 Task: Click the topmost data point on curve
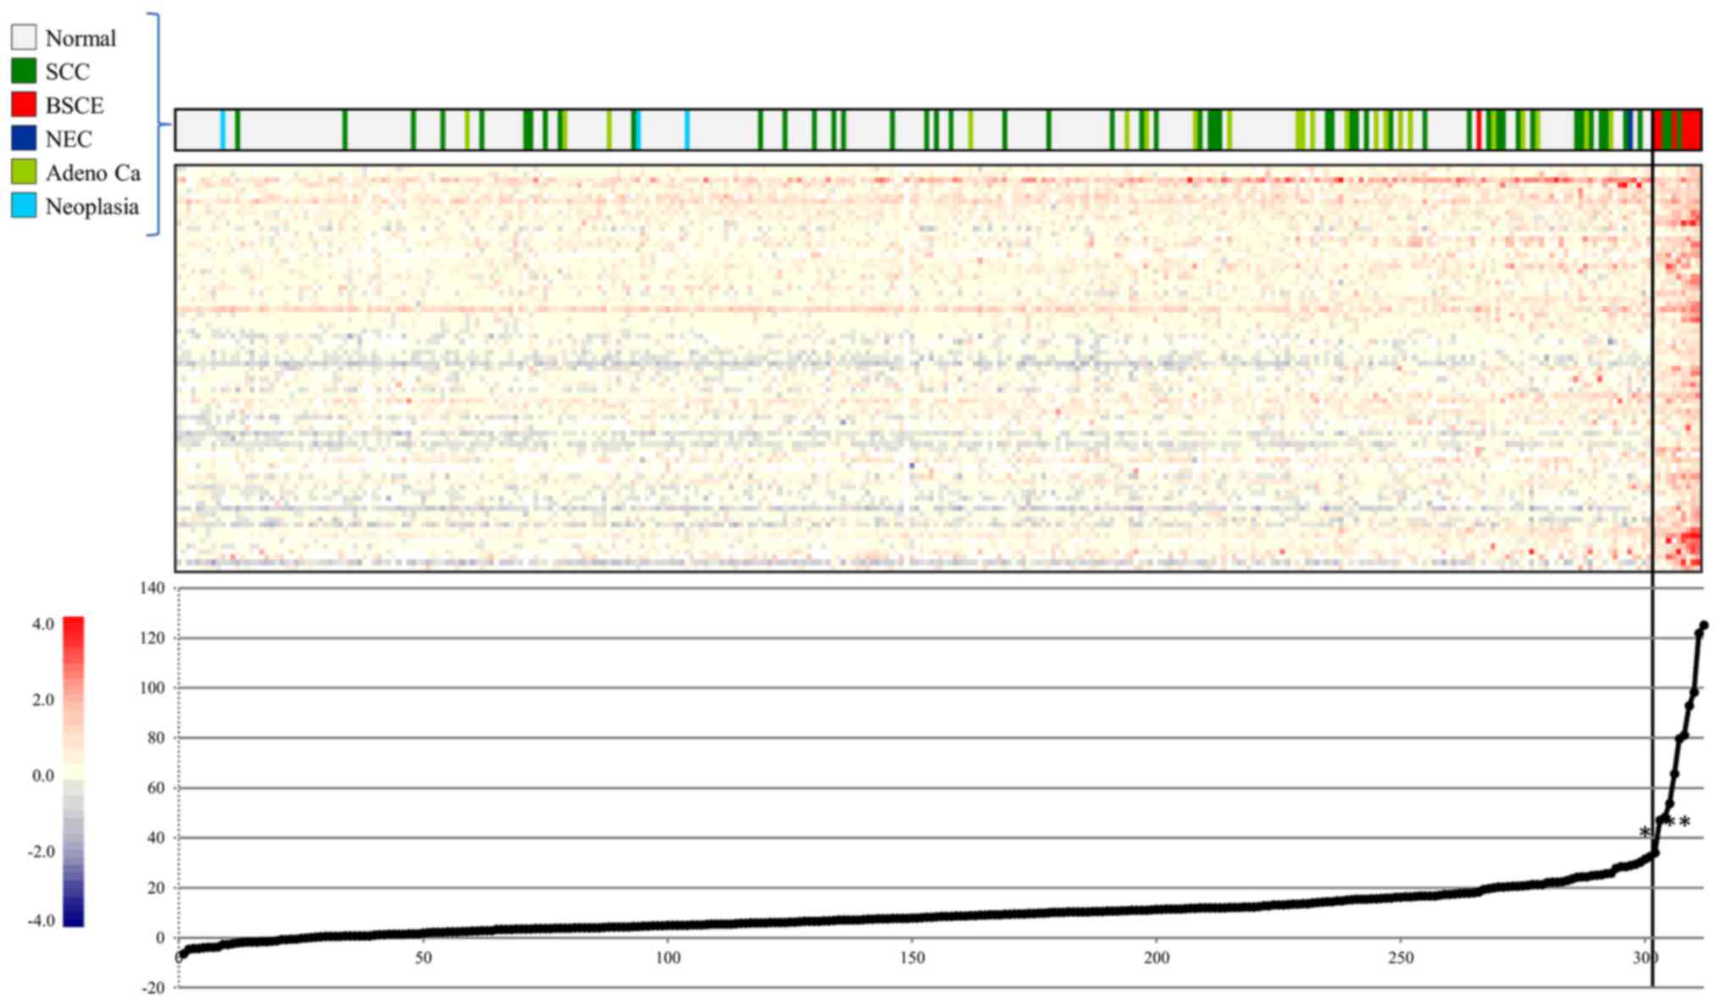(x=1703, y=625)
